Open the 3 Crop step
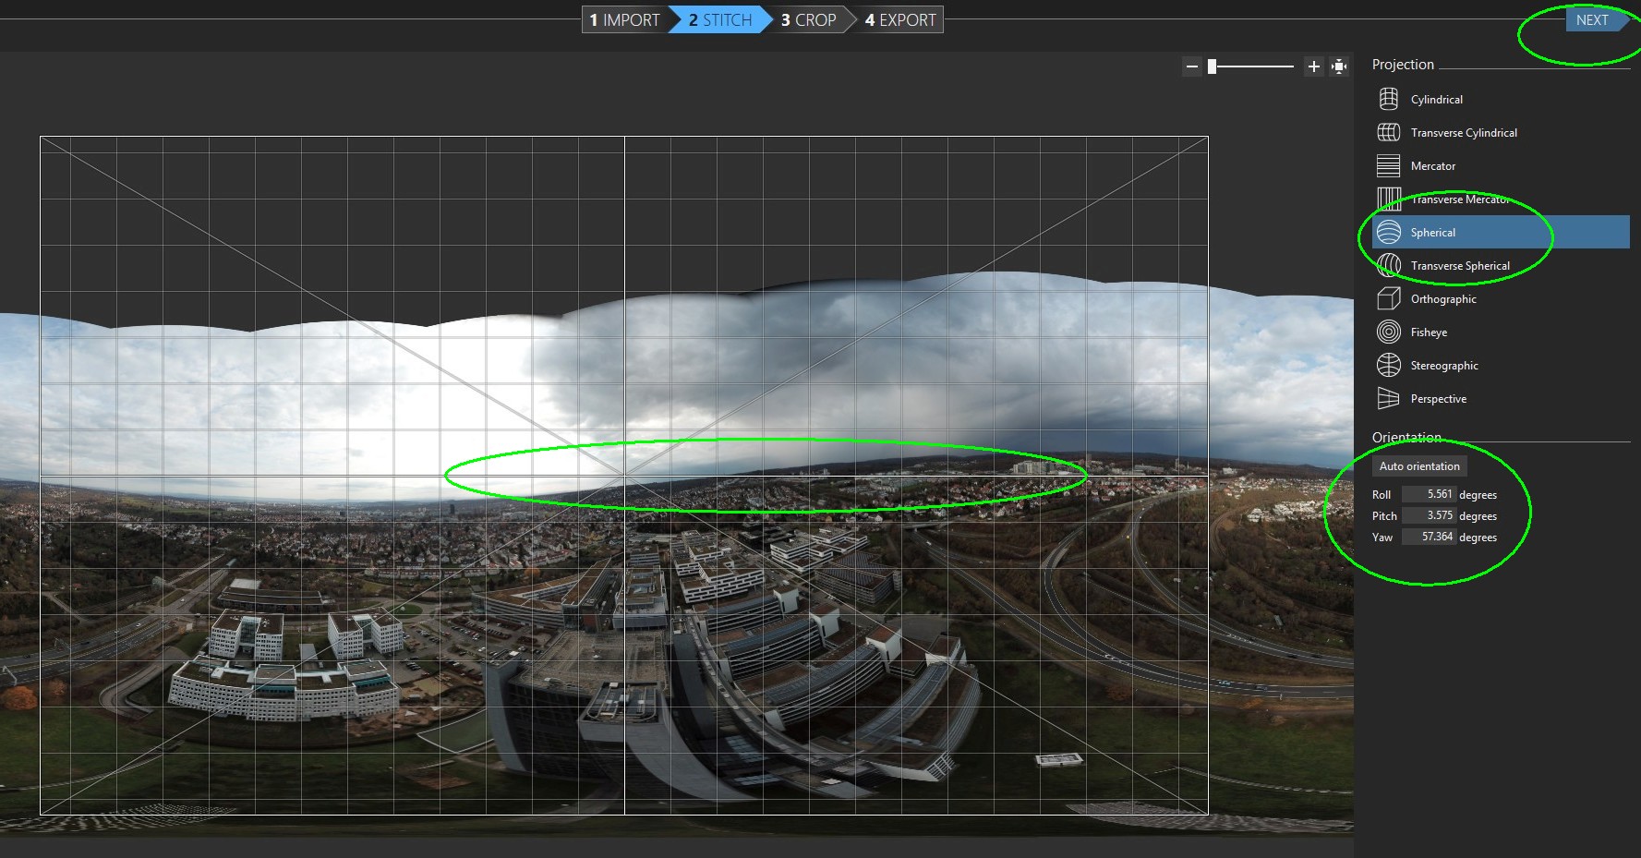This screenshot has height=858, width=1641. [808, 20]
